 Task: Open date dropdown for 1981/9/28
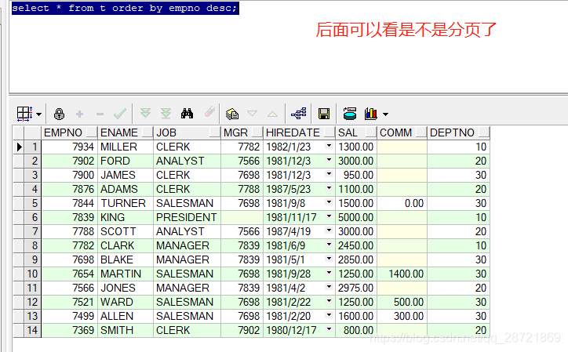pyautogui.click(x=329, y=273)
